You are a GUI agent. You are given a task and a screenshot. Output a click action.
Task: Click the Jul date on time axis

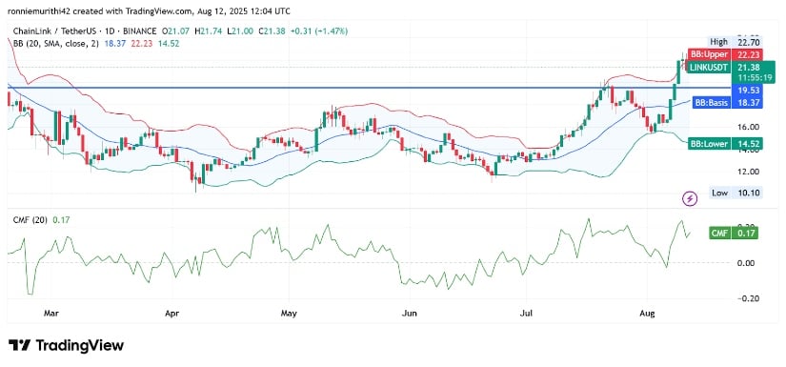click(527, 315)
